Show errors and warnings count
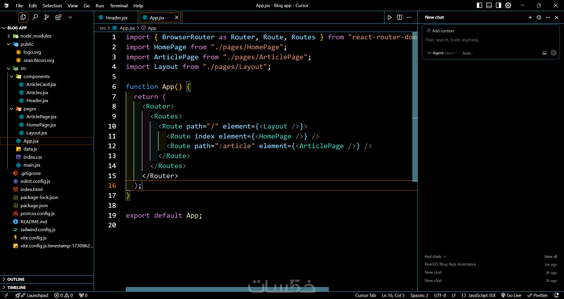The width and height of the screenshot is (564, 299). 63,295
